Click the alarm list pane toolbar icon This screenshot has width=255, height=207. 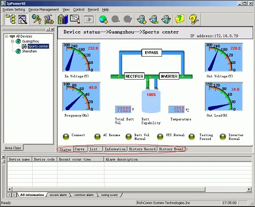coord(23,19)
